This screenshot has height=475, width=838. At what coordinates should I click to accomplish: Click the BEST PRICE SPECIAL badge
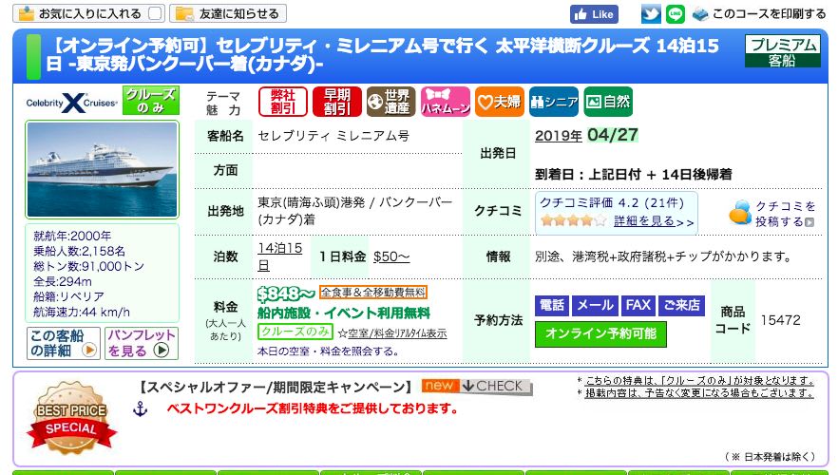71,420
